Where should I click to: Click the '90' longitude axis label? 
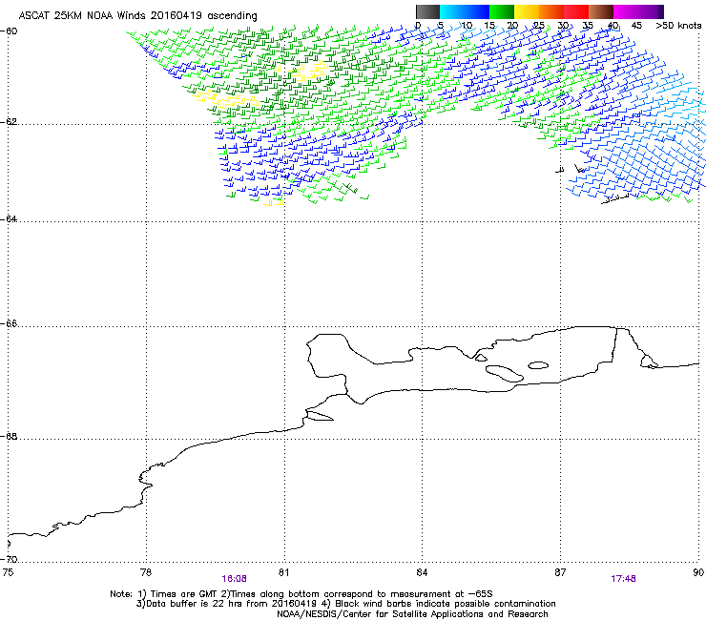pyautogui.click(x=698, y=572)
